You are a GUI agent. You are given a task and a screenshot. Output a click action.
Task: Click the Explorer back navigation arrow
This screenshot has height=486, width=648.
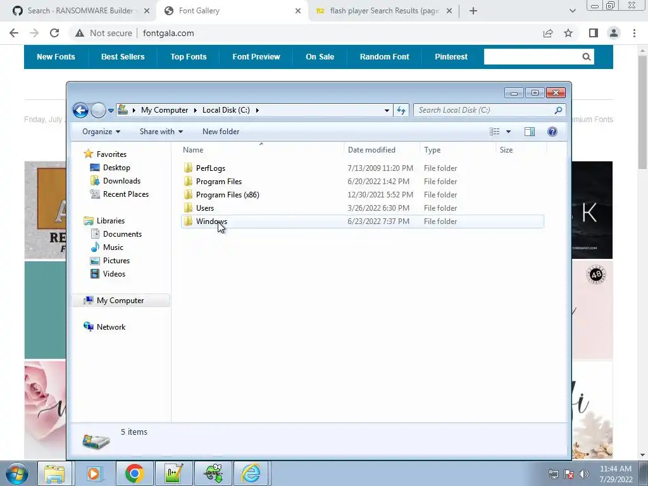pyautogui.click(x=80, y=110)
